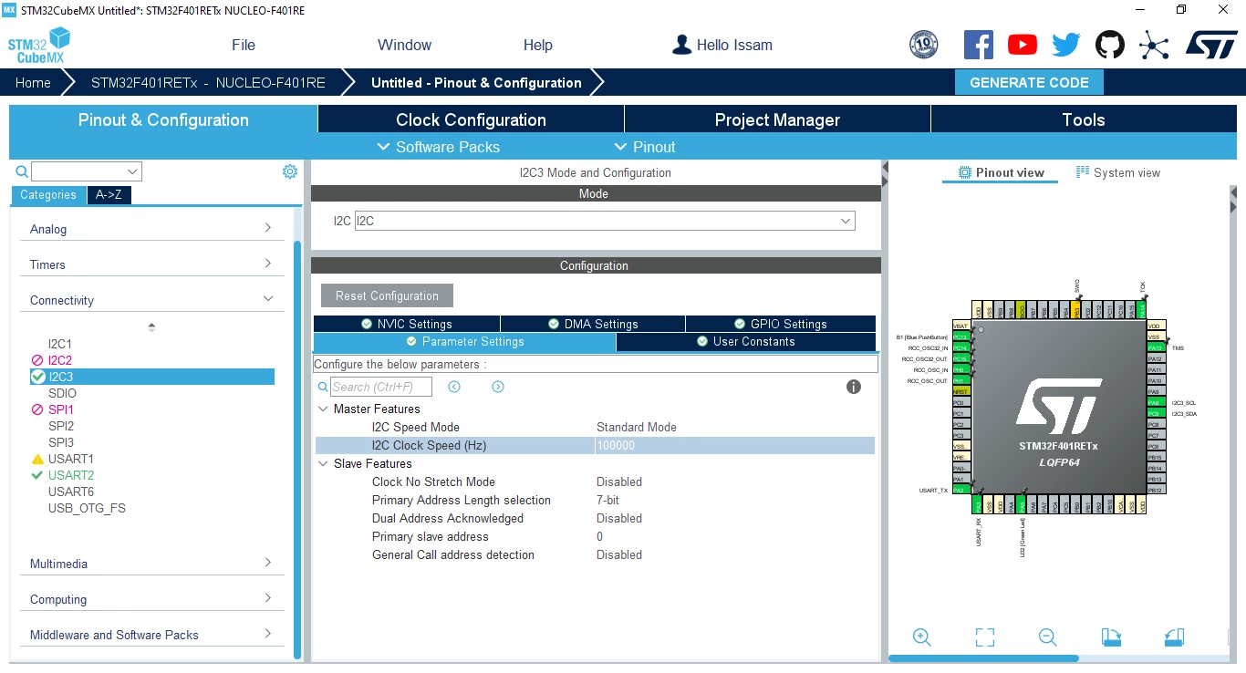Switch to Clock Configuration tab
The image size is (1246, 673).
[471, 119]
